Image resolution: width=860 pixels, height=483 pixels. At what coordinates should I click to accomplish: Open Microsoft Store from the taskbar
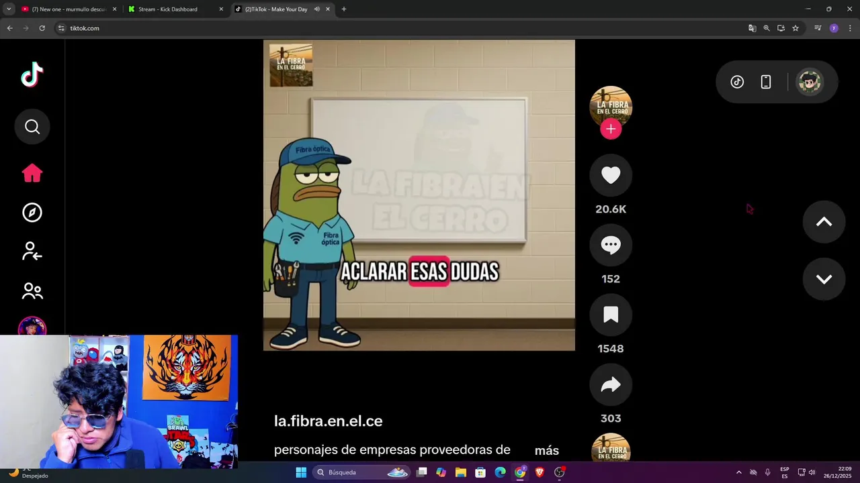(x=480, y=472)
